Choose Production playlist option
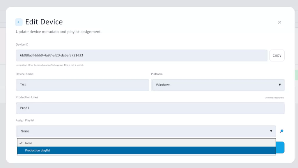The width and height of the screenshot is (298, 168). pos(146,150)
